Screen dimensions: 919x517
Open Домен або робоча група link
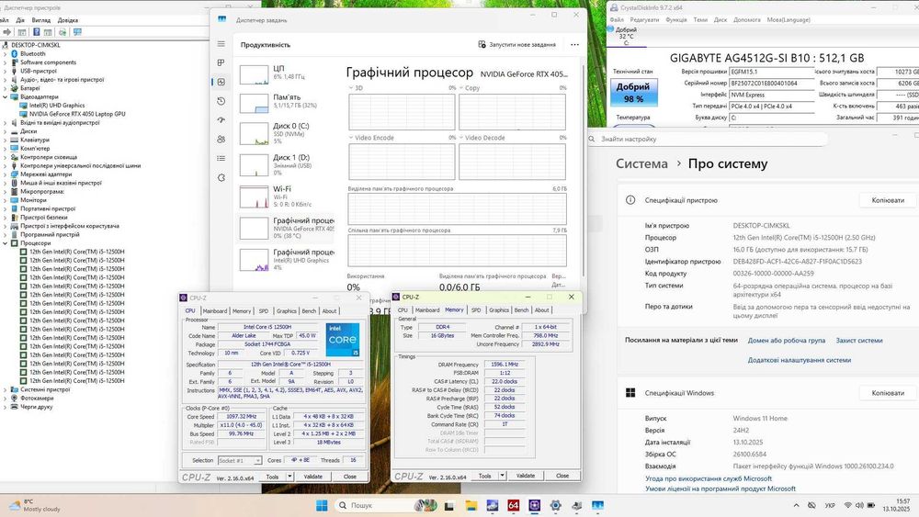tap(786, 341)
